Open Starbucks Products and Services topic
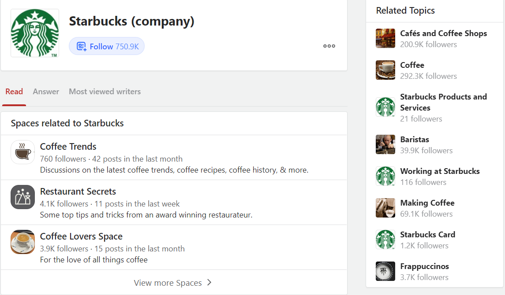The height and width of the screenshot is (295, 505). click(444, 102)
